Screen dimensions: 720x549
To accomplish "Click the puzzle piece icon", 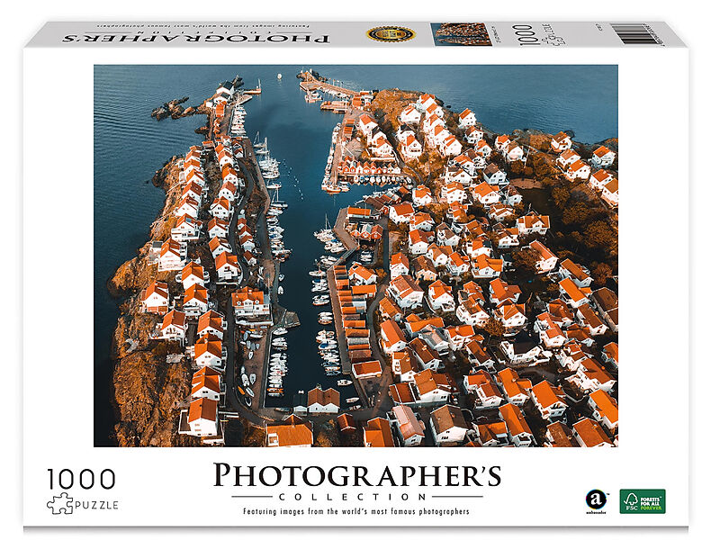I will (x=59, y=504).
